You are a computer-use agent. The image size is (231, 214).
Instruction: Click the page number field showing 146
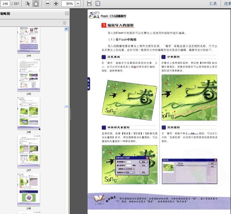[x=5, y=3]
